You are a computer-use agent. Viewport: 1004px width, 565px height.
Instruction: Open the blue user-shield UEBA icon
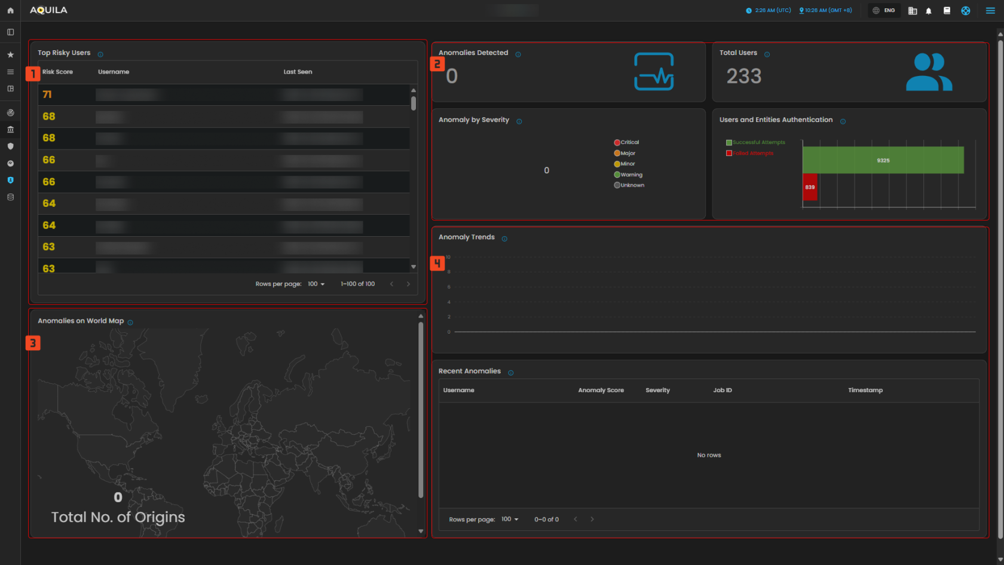[10, 180]
